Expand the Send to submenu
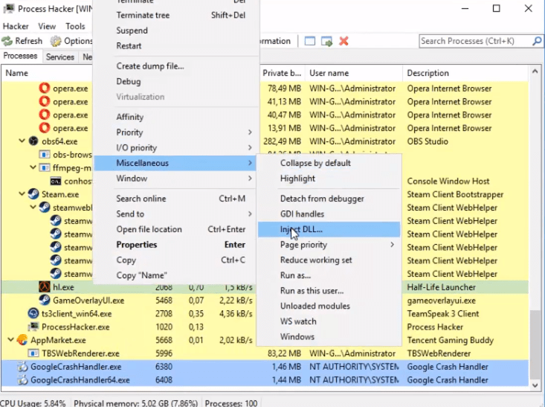This screenshot has height=407, width=545. click(250, 214)
